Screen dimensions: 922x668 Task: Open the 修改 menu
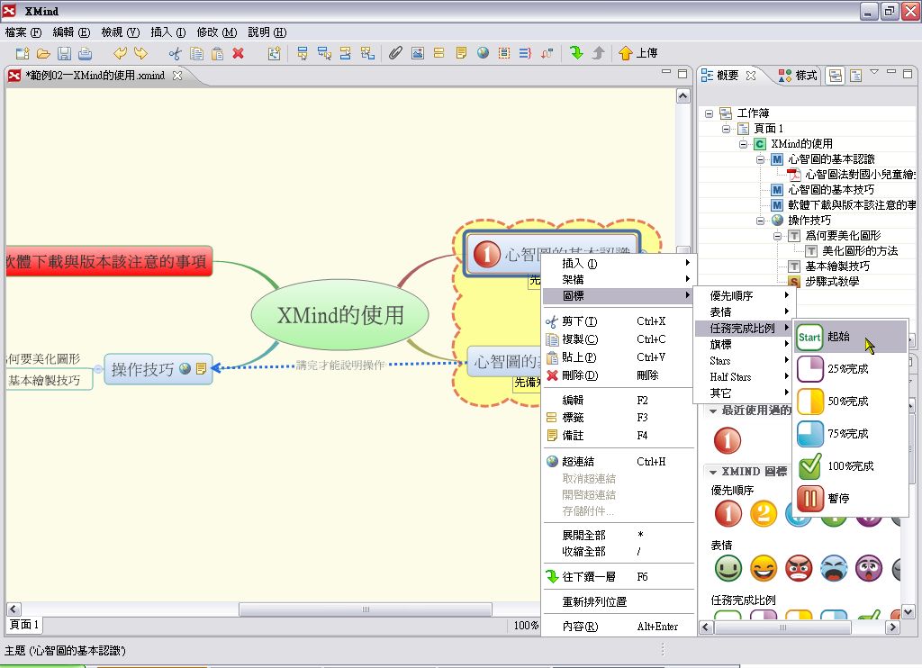click(216, 32)
